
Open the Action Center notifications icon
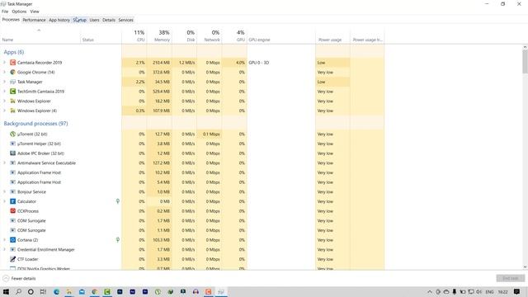(x=517, y=291)
